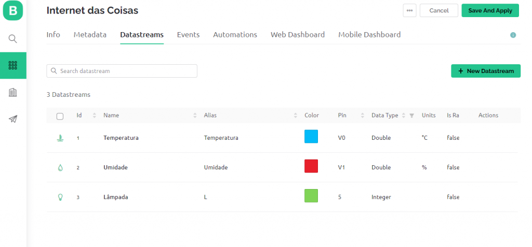This screenshot has height=247, width=532.
Task: Click pin V0 cell
Action: 342,138
